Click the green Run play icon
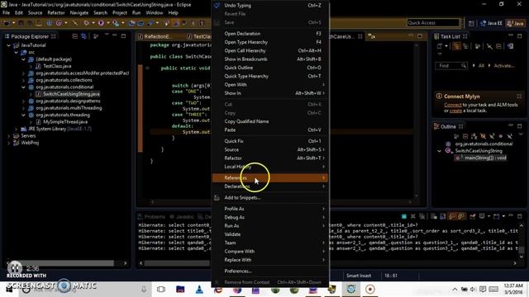Screen dimensions: 529x297 pos(101,23)
